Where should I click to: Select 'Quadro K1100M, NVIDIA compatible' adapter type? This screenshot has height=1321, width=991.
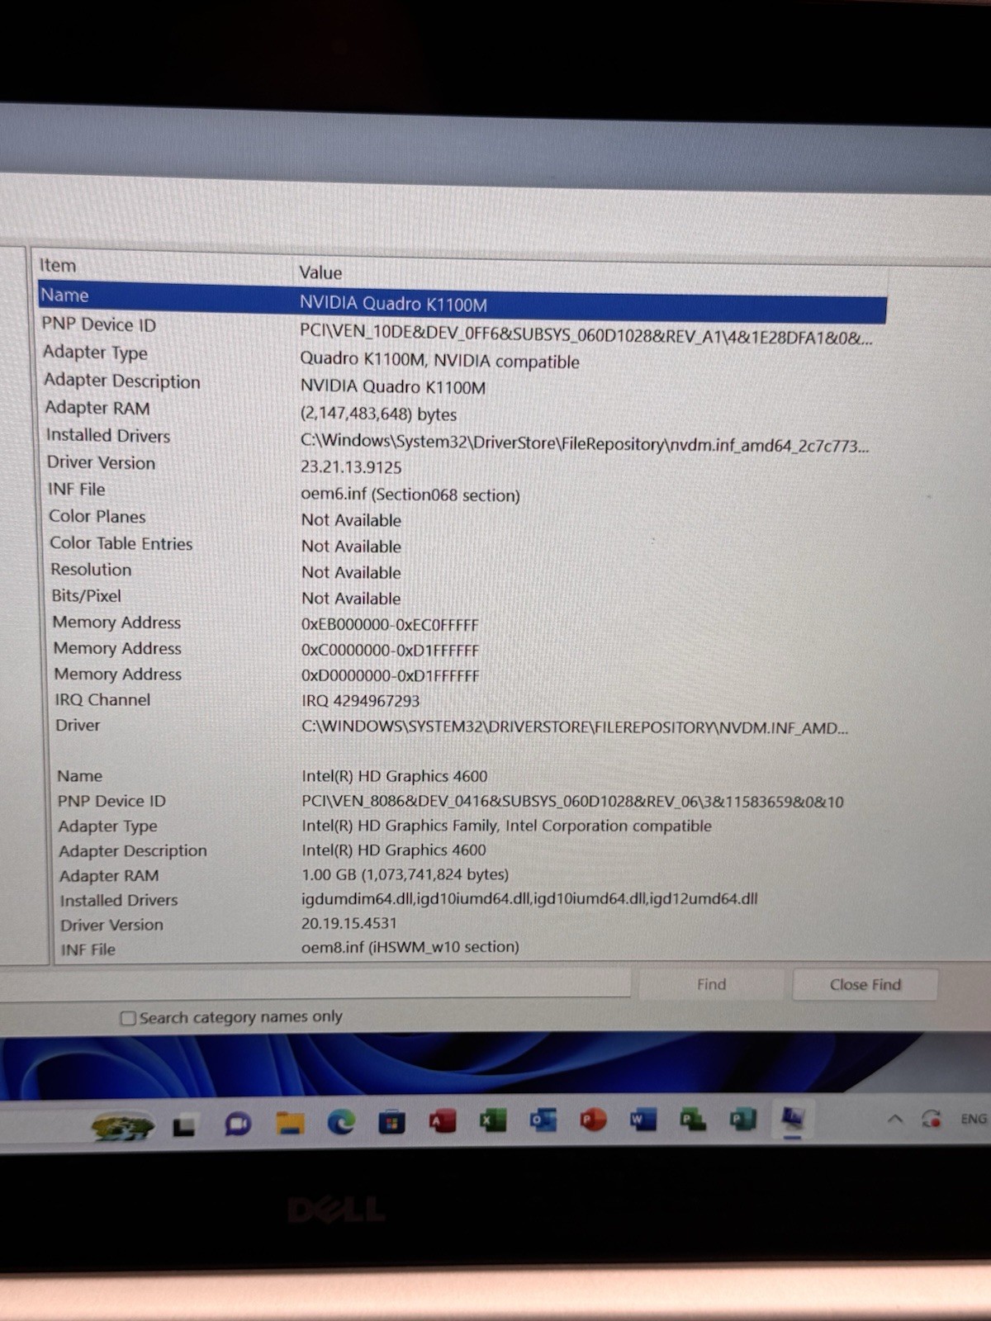pyautogui.click(x=439, y=360)
